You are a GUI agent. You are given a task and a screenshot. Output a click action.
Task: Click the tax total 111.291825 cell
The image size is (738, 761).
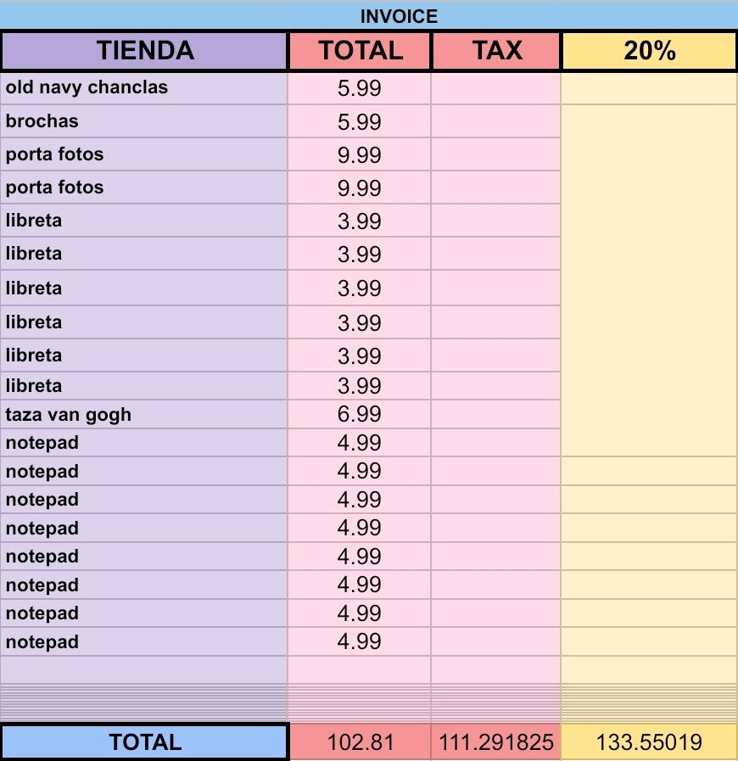pos(496,742)
